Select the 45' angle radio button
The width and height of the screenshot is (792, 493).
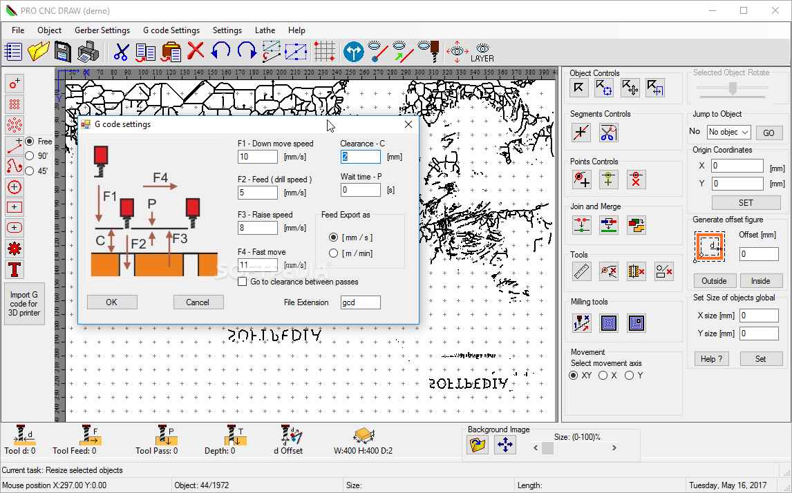[x=30, y=171]
